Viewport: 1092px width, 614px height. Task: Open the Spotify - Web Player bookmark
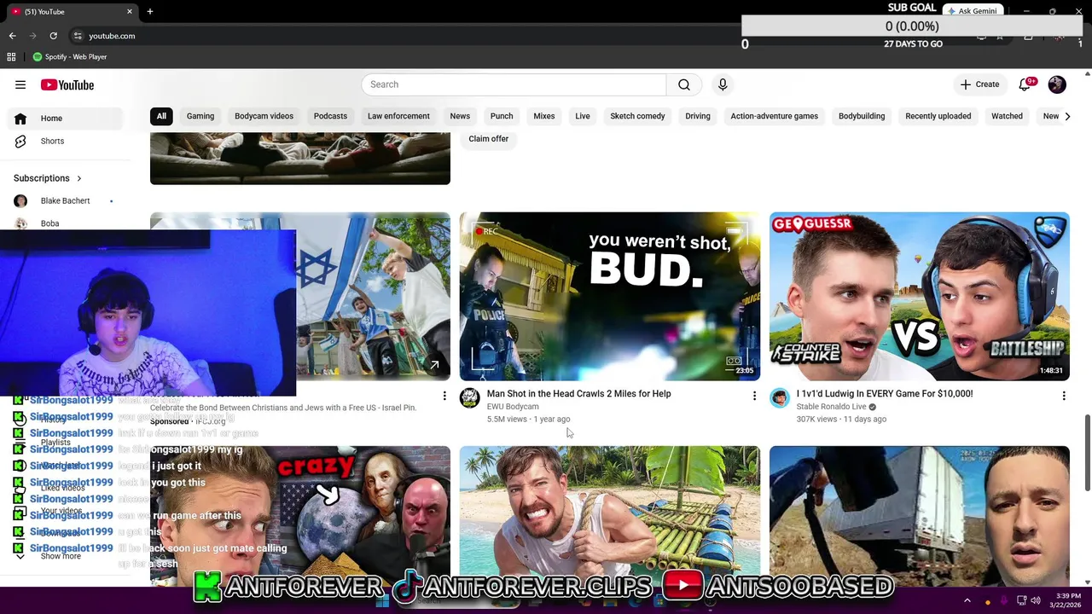click(x=70, y=57)
